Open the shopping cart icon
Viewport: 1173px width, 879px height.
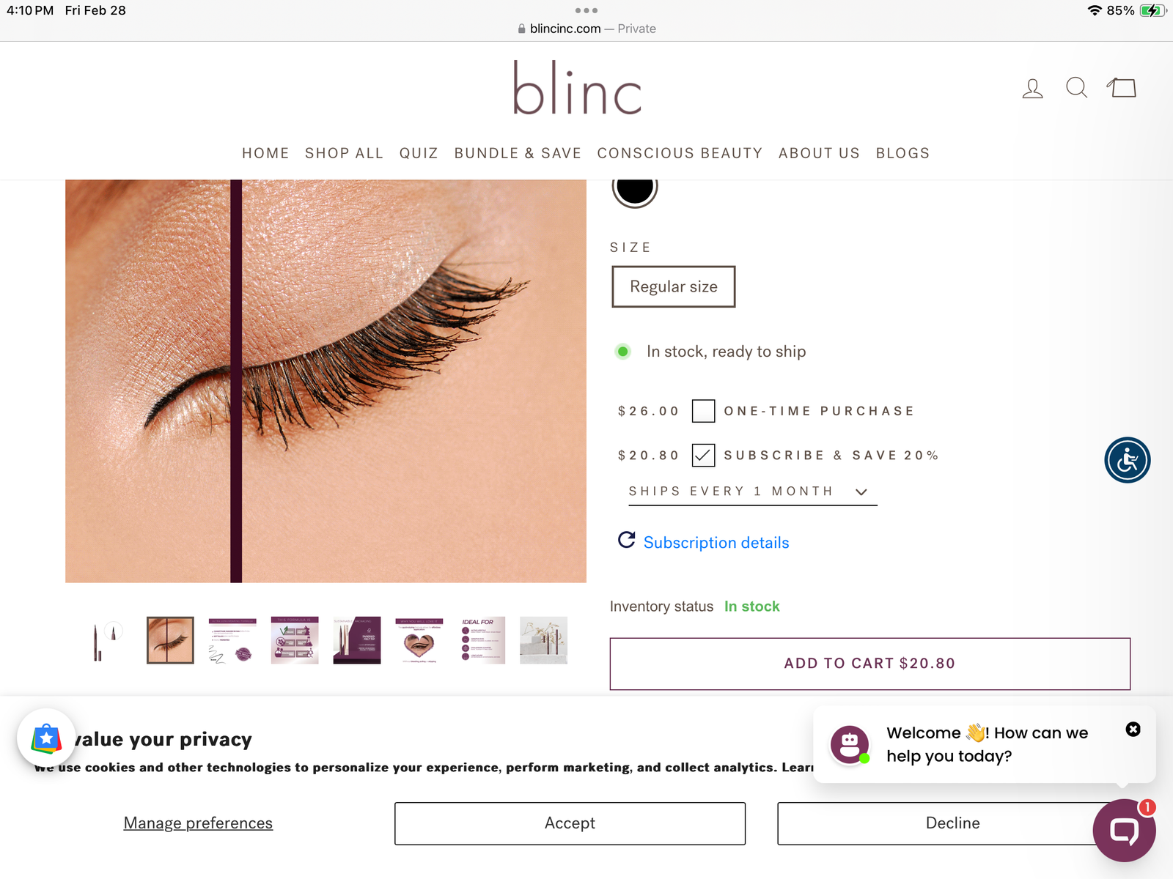[x=1122, y=88]
